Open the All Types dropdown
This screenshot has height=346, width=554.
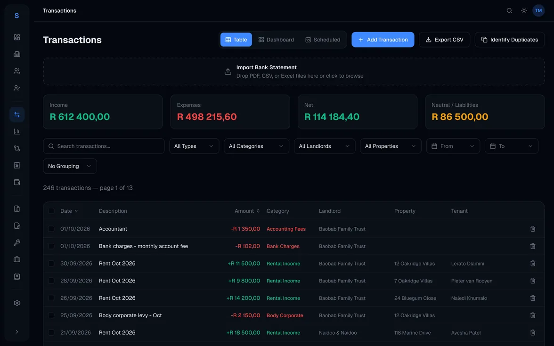pos(194,146)
